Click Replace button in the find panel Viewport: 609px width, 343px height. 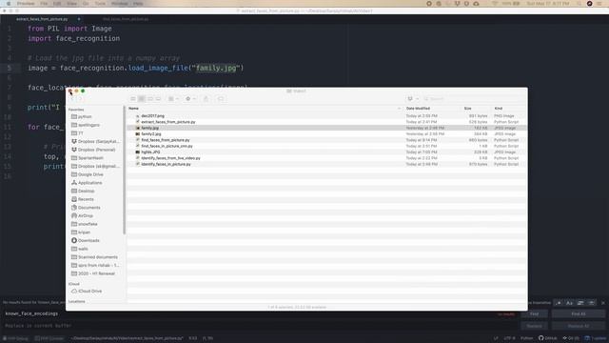pos(535,326)
